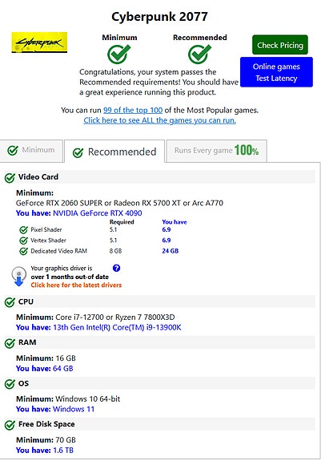
Task: Click the checkmark icon next to RAM
Action: point(10,343)
